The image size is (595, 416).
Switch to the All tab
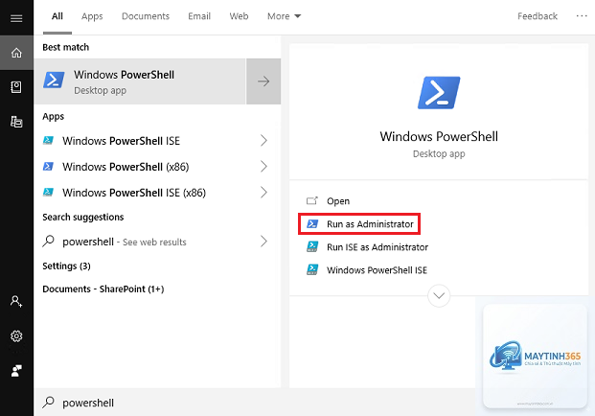coord(57,16)
